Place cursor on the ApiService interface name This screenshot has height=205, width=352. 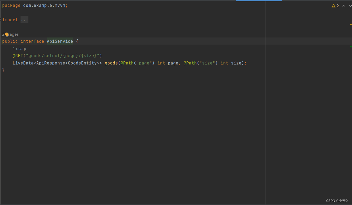click(60, 41)
